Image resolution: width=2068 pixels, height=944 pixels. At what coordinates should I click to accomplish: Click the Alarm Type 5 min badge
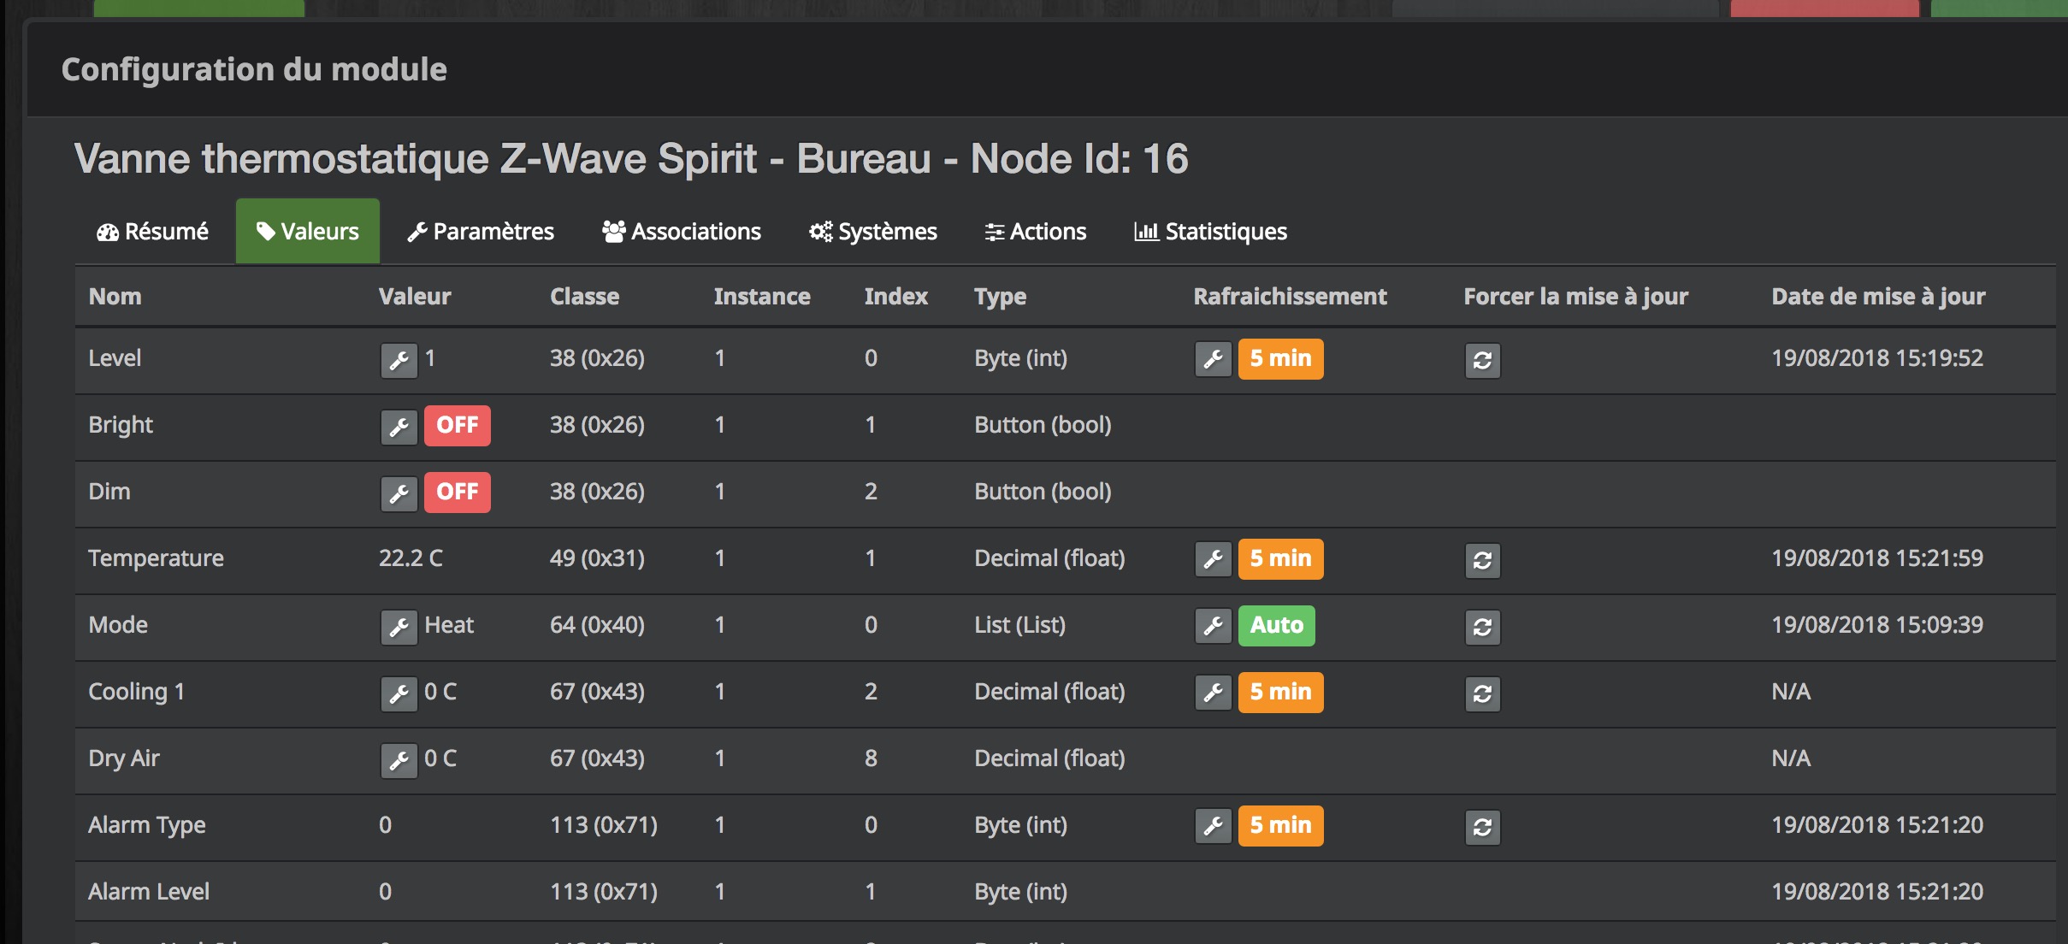click(1281, 825)
